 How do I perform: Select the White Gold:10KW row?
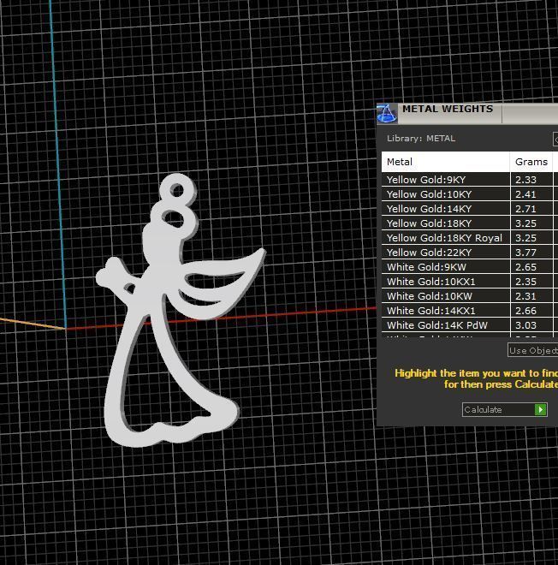(470, 296)
